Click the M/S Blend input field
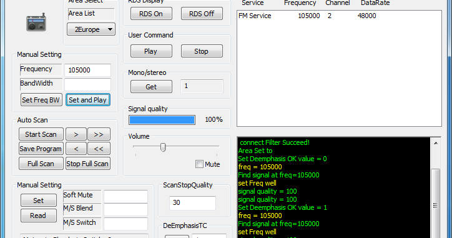452x238 pixels. [x=125, y=210]
